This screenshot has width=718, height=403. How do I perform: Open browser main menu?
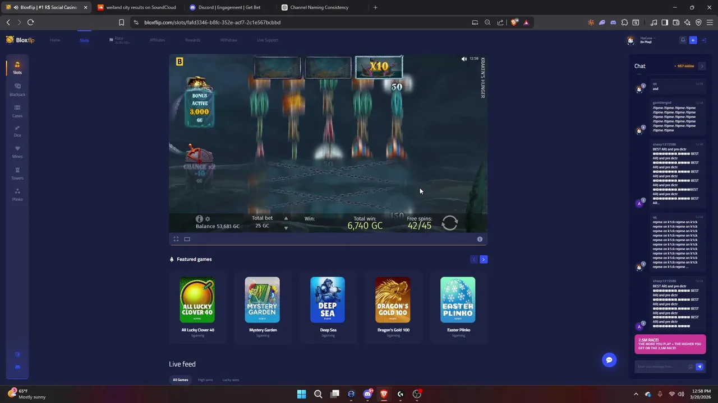(x=710, y=22)
